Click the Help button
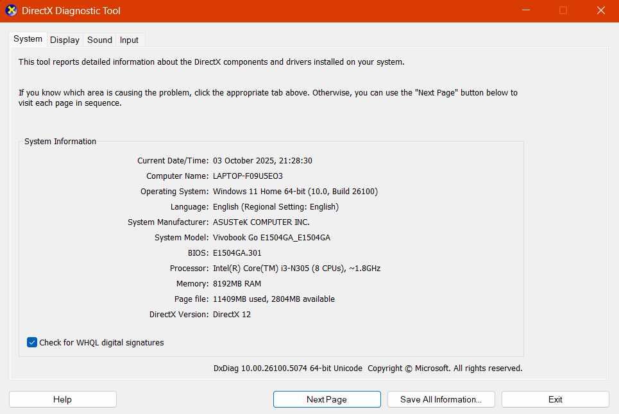619x414 pixels. (x=62, y=399)
